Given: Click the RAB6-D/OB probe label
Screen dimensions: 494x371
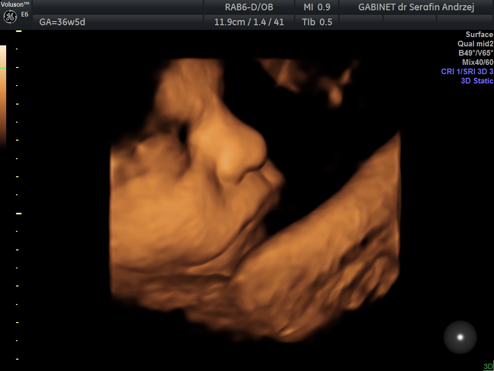Looking at the screenshot, I should 249,7.
